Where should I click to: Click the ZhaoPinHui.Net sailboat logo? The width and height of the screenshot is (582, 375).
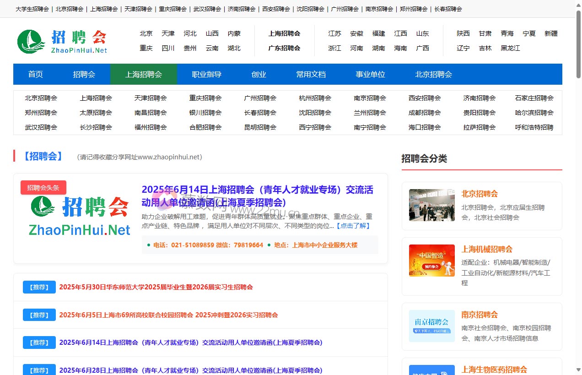point(30,41)
